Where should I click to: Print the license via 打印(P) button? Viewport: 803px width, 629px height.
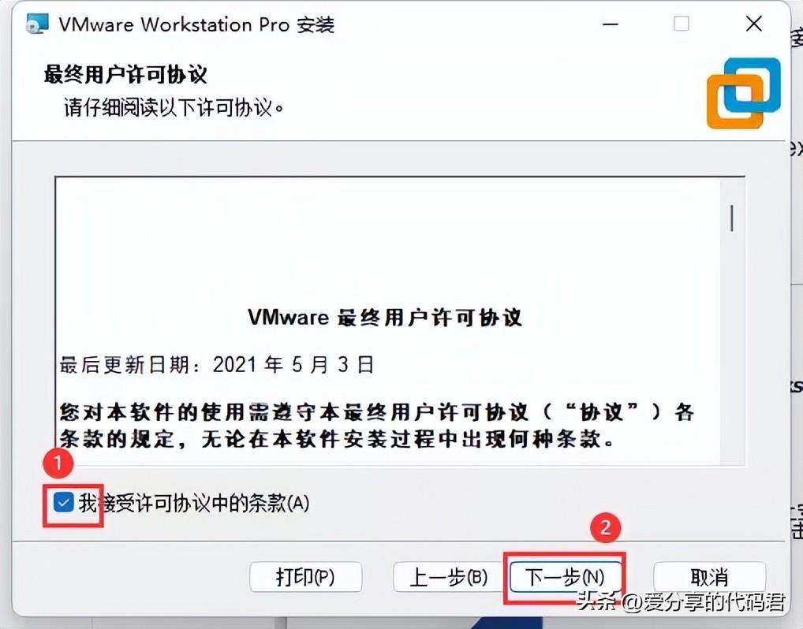[306, 577]
